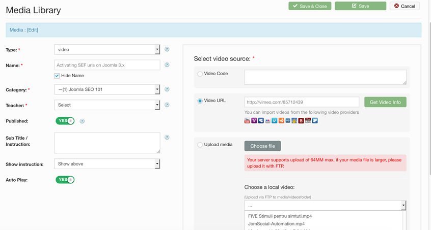Open help tooltip for Published toggle
Viewport: 431px width, 230px height.
click(82, 121)
